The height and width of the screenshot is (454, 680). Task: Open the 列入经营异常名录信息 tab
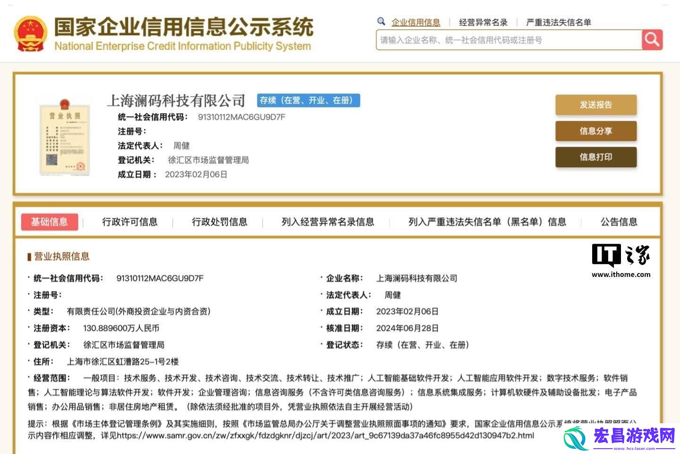pos(328,222)
